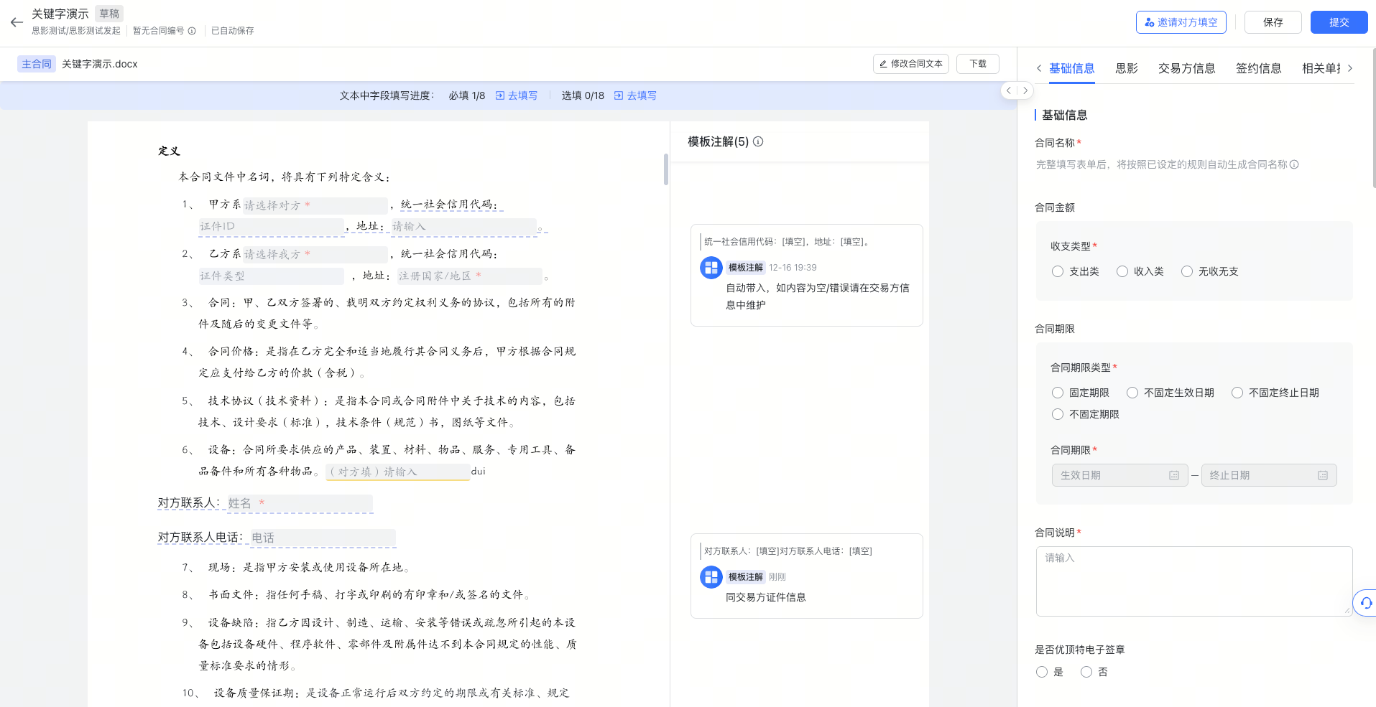Select the 支出类 radio option
The image size is (1376, 707).
click(1057, 271)
